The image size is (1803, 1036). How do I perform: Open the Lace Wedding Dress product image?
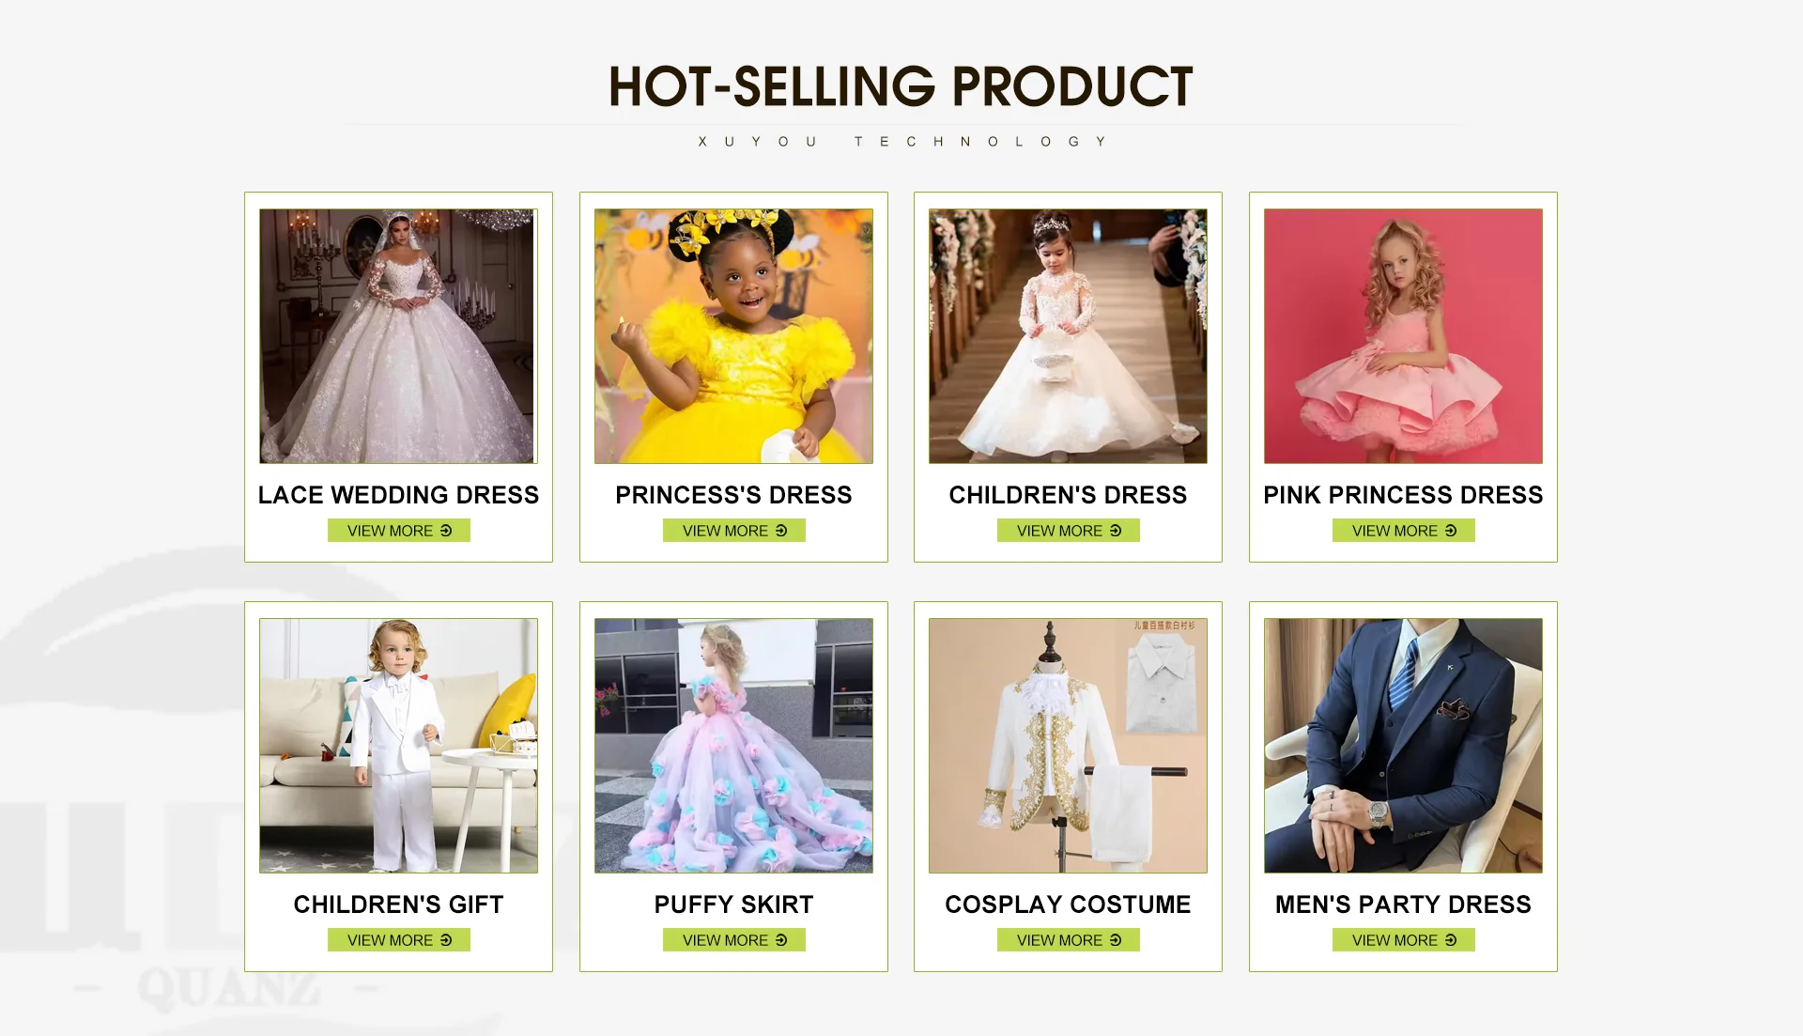pyautogui.click(x=398, y=336)
